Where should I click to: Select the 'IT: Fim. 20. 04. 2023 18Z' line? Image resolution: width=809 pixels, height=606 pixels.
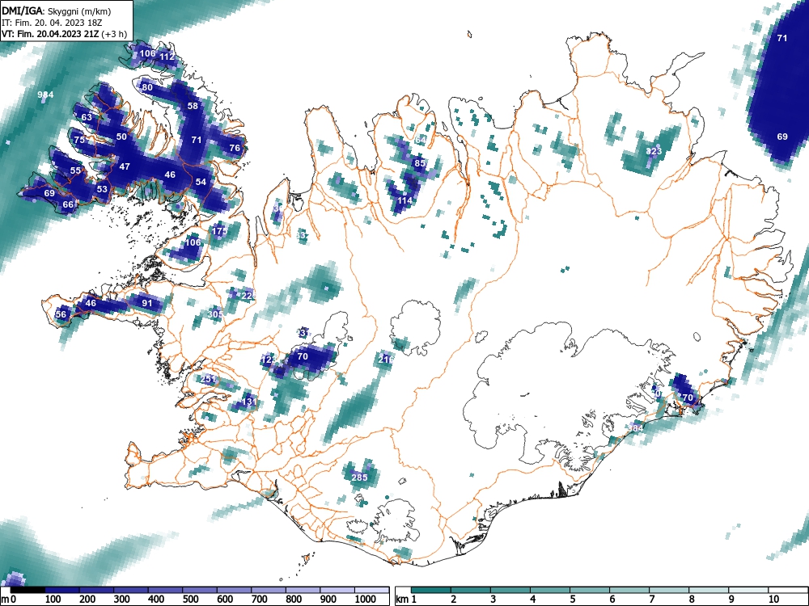(52, 23)
